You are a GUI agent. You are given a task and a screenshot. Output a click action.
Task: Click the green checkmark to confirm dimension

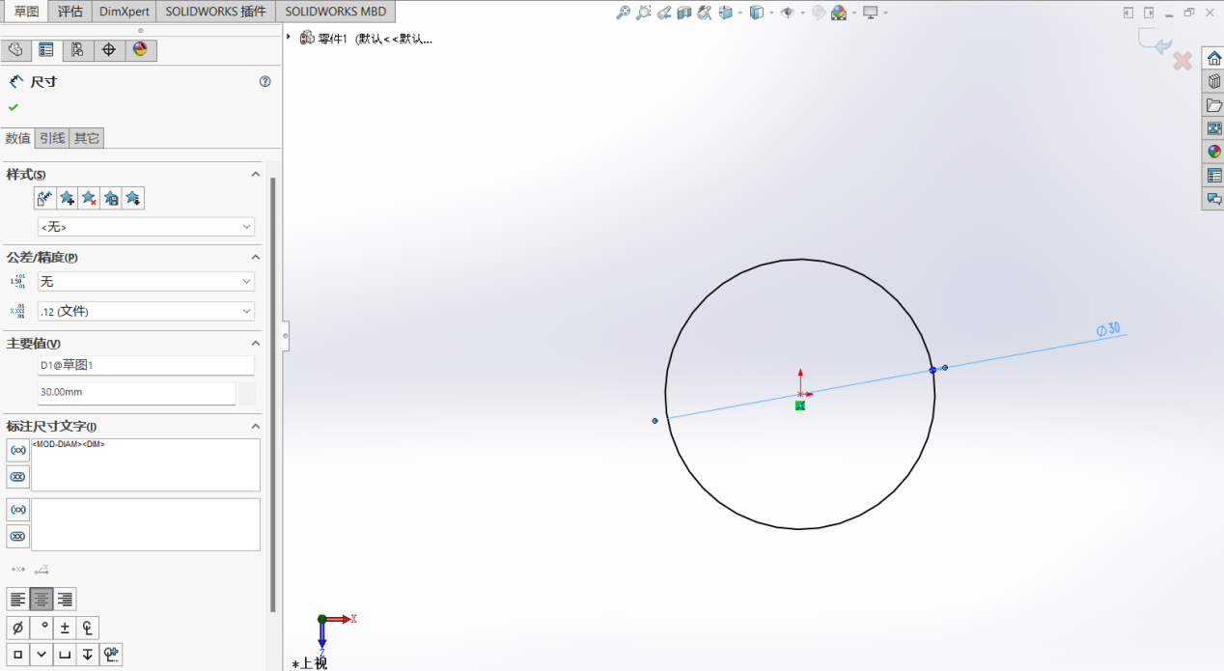(14, 107)
